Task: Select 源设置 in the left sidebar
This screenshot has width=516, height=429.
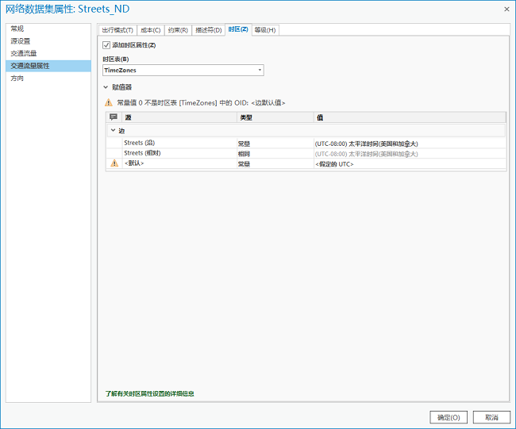Action: click(x=21, y=41)
